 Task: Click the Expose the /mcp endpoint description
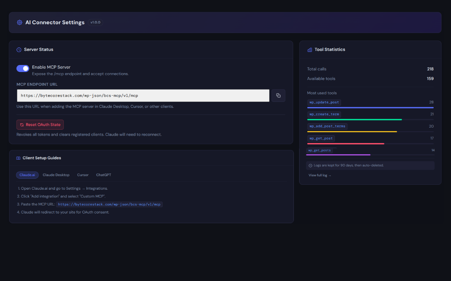pyautogui.click(x=80, y=74)
